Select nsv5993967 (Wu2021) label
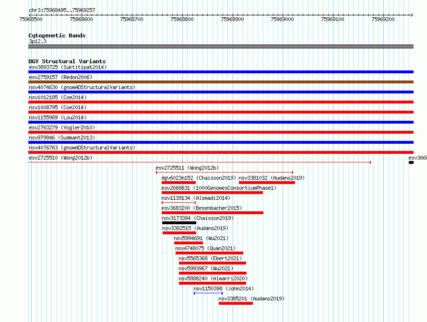Viewport: 427px width, 322px height. click(x=206, y=268)
